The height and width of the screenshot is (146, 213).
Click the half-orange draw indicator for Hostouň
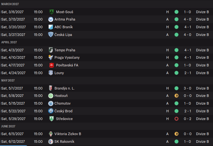click(x=176, y=96)
